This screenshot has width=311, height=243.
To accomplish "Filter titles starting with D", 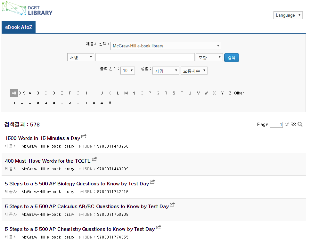I will (54, 93).
